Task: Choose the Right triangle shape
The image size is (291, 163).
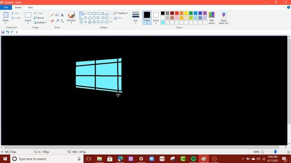Action: [x=81, y=18]
